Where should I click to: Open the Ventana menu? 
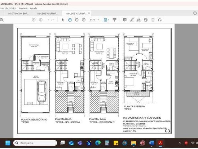(x=23, y=8)
